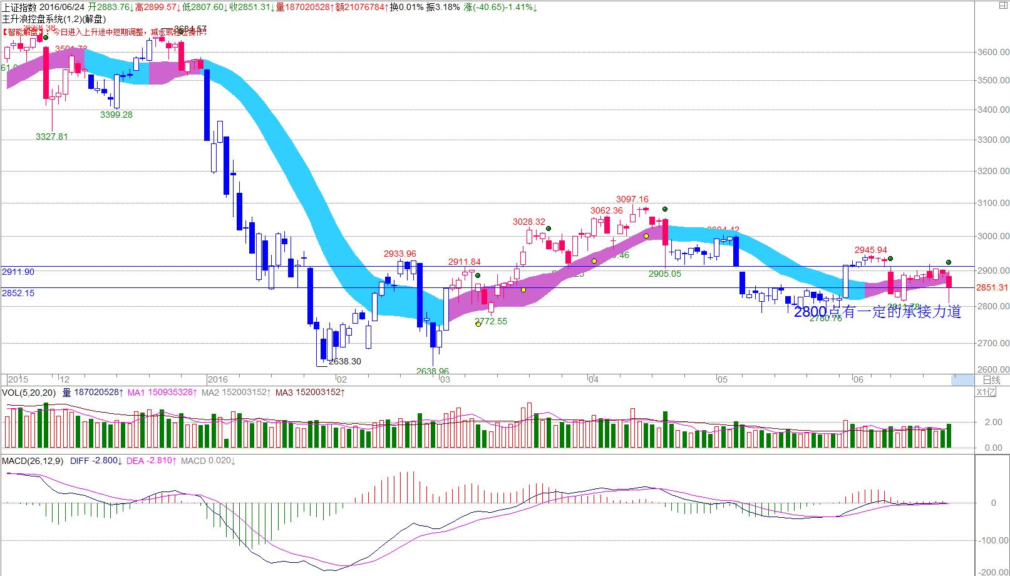
Task: Click the 02 month marker on time axis
Action: click(341, 379)
